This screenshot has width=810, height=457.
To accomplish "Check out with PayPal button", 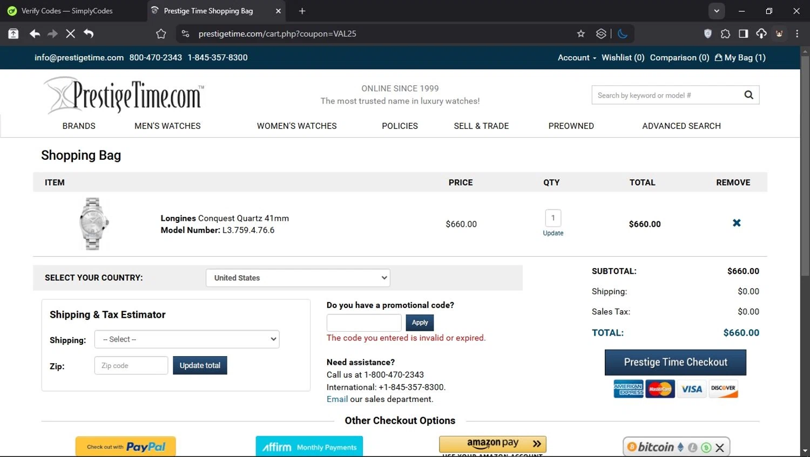I will [x=126, y=447].
